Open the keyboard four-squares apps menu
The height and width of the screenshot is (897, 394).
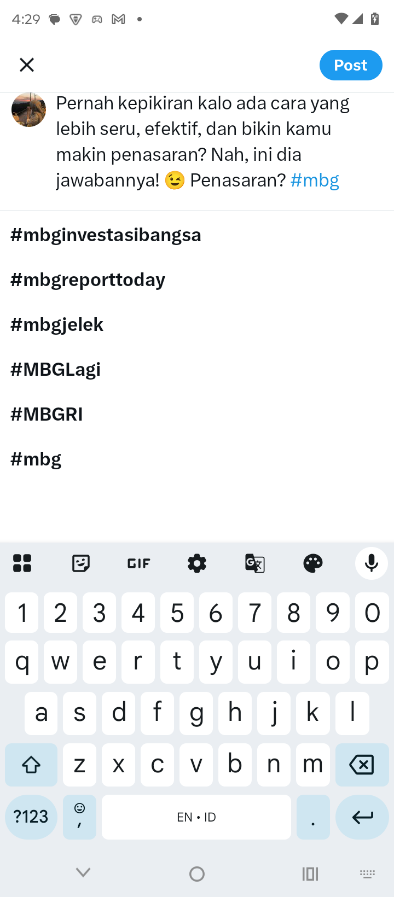pos(22,563)
